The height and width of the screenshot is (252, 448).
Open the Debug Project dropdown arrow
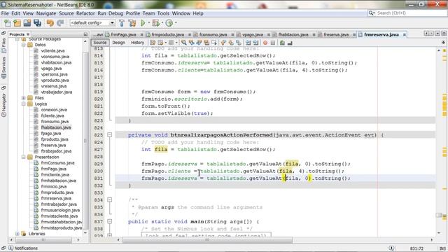[162, 23]
